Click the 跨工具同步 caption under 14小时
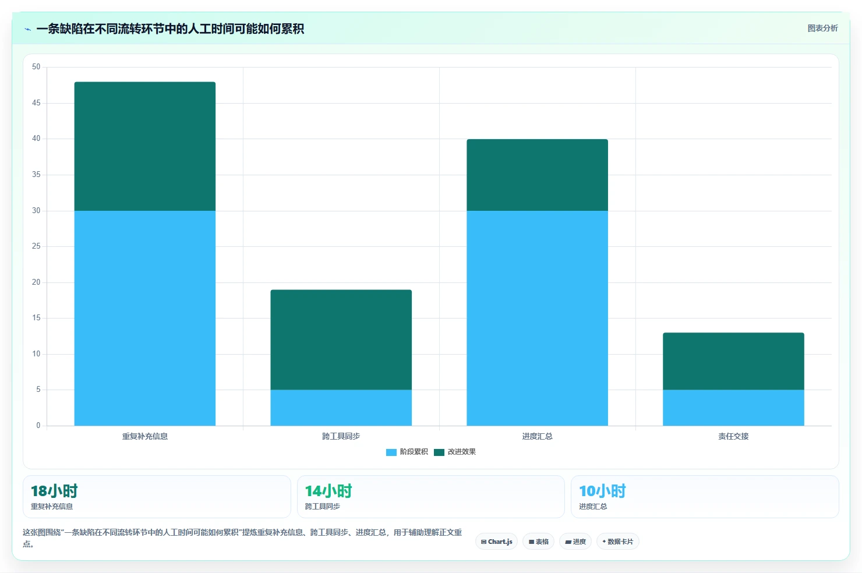 point(323,507)
